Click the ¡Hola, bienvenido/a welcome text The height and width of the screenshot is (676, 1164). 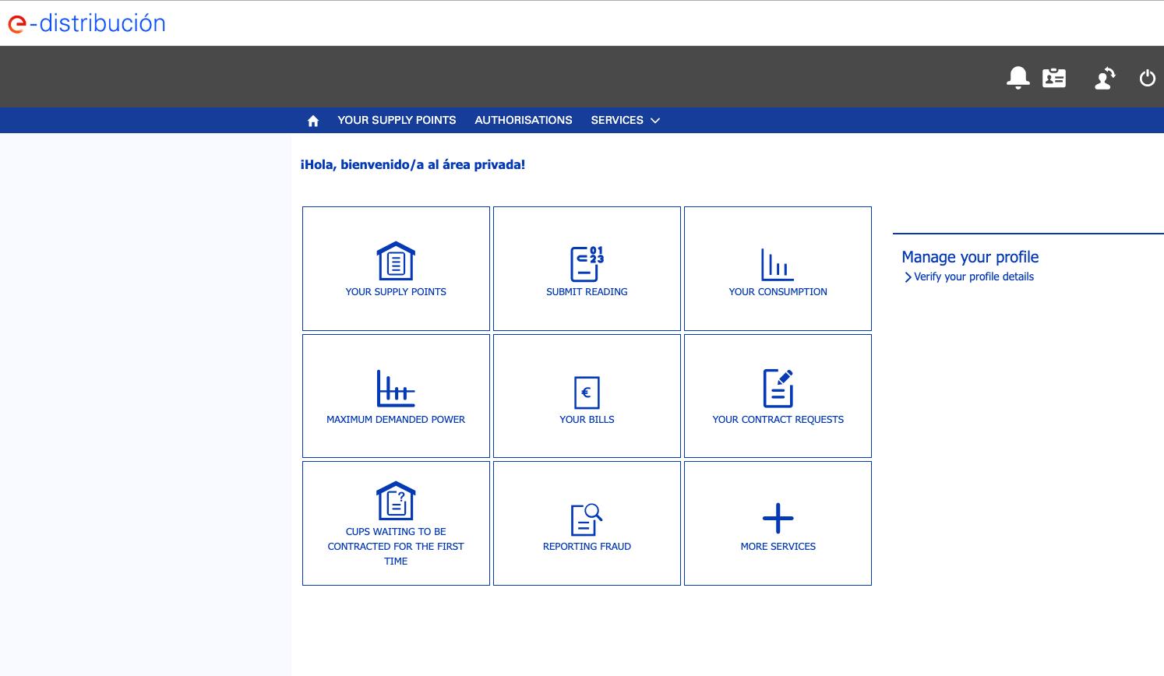(x=413, y=165)
